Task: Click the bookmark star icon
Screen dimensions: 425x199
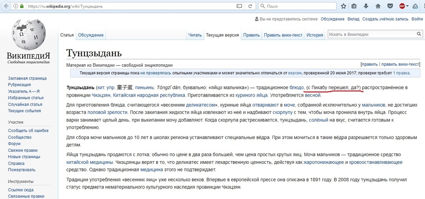Action: tap(343, 6)
